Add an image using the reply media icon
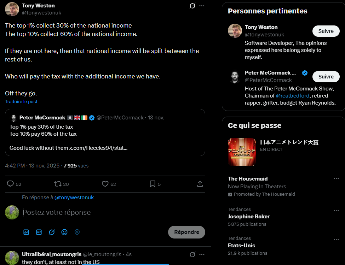Viewport: 345px width, 265px height. 26,232
